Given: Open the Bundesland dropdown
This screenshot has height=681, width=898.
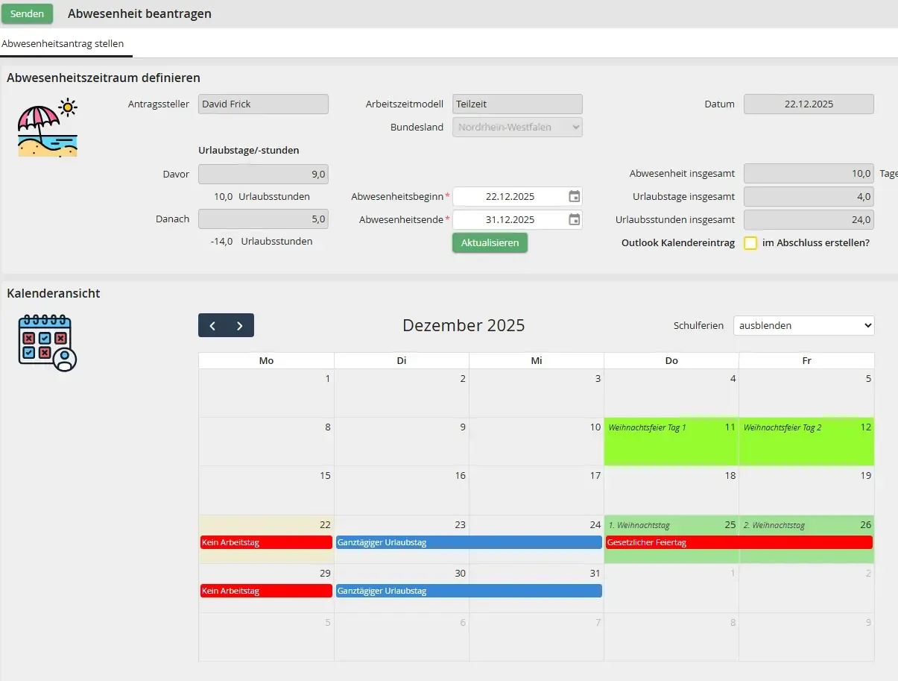Looking at the screenshot, I should (x=517, y=127).
